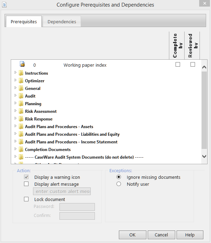The height and width of the screenshot is (243, 211).
Task: Click the Income Statement folder icon
Action: coord(21,142)
